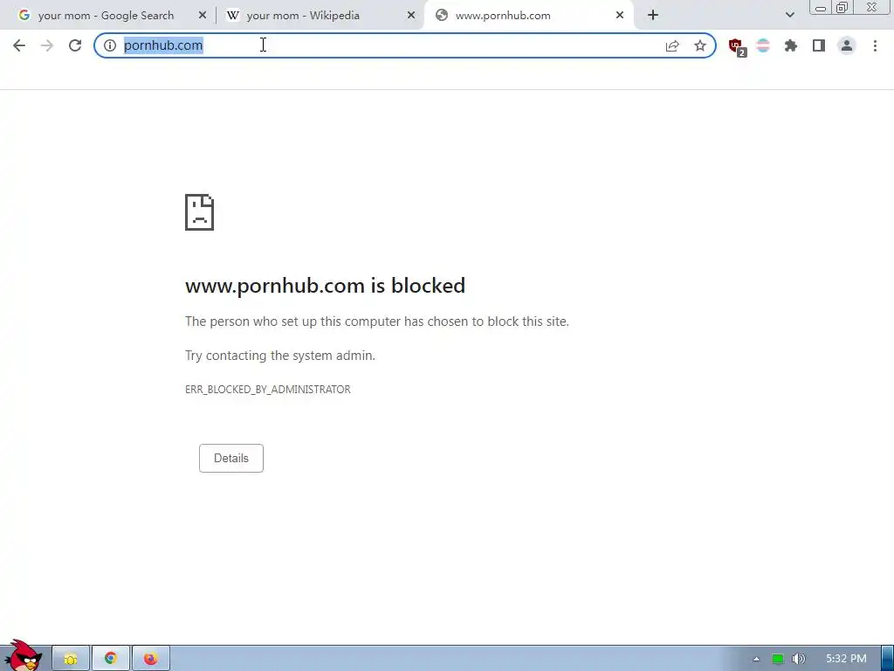Expand the tab search chevron
894x671 pixels.
789,16
